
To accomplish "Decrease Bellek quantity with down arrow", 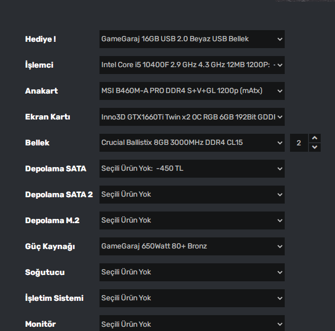I will coord(315,147).
